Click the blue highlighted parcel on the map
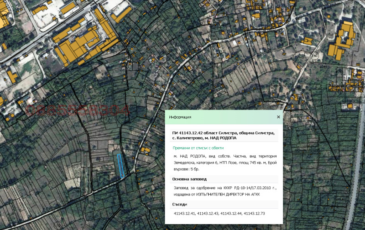The height and width of the screenshot is (230, 365). coord(121,166)
